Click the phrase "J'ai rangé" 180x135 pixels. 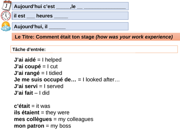[x=27, y=73]
